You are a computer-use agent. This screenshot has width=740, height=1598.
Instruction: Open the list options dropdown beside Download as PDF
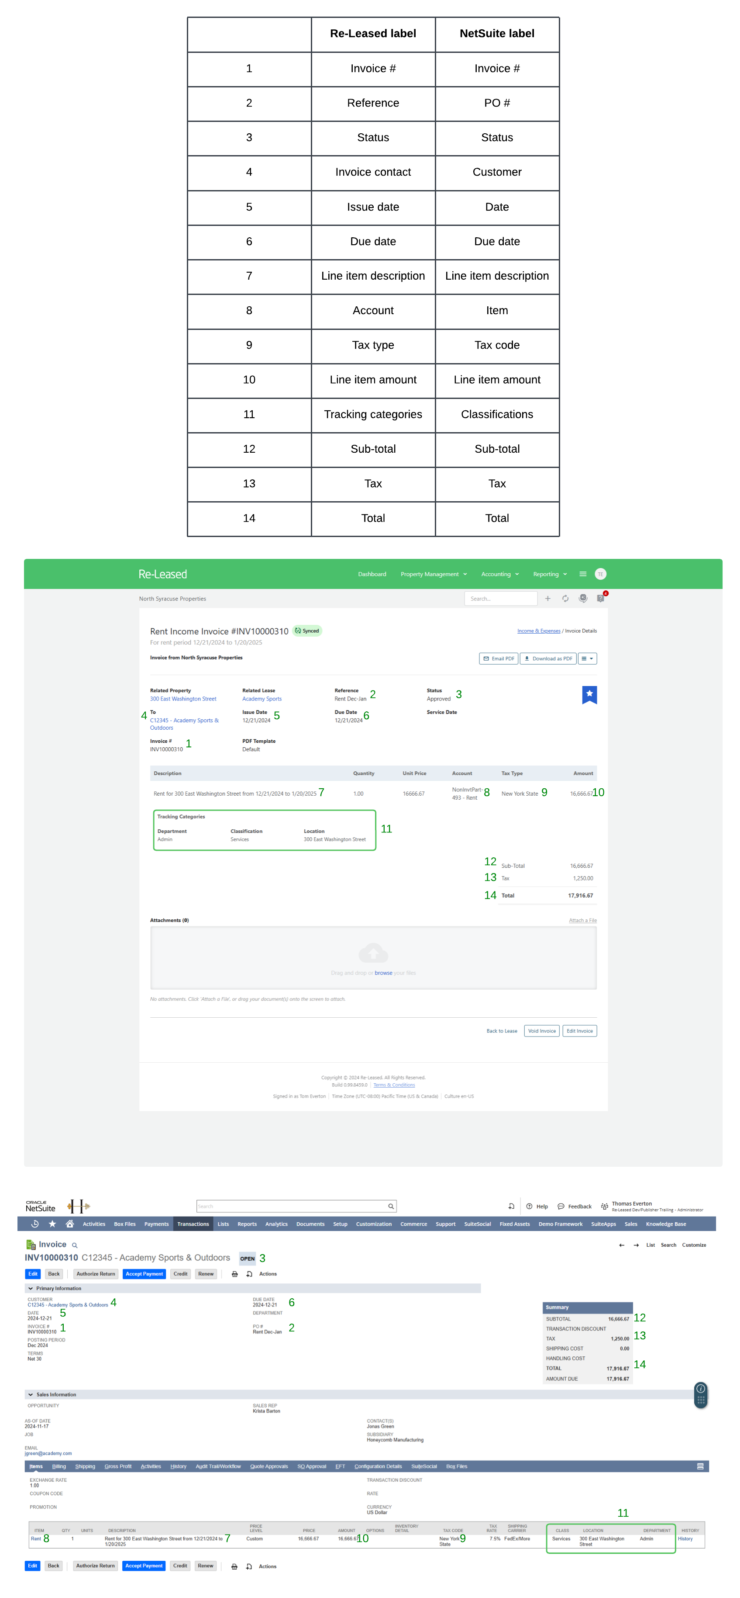click(x=588, y=659)
